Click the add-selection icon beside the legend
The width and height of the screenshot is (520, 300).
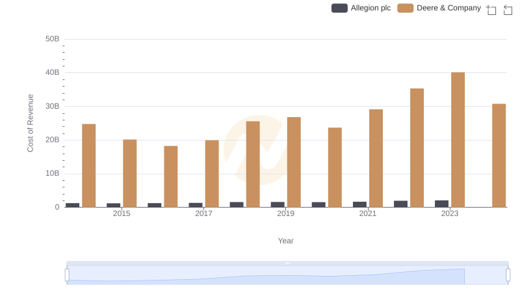(491, 10)
